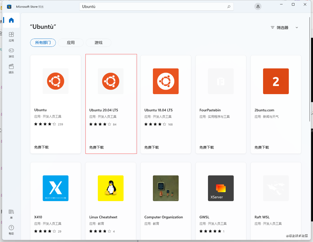313x242 pixels.
Task: Click the Computer Organization app image
Action: tap(166, 188)
